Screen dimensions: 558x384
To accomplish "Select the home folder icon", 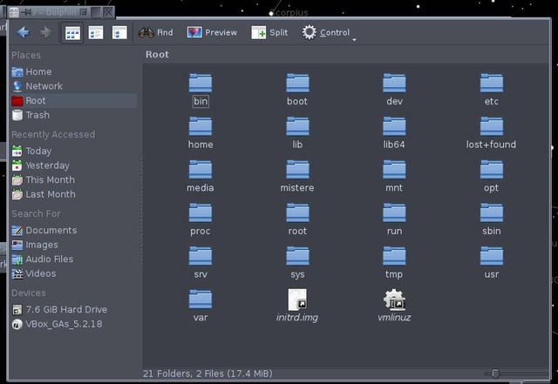I will 201,126.
